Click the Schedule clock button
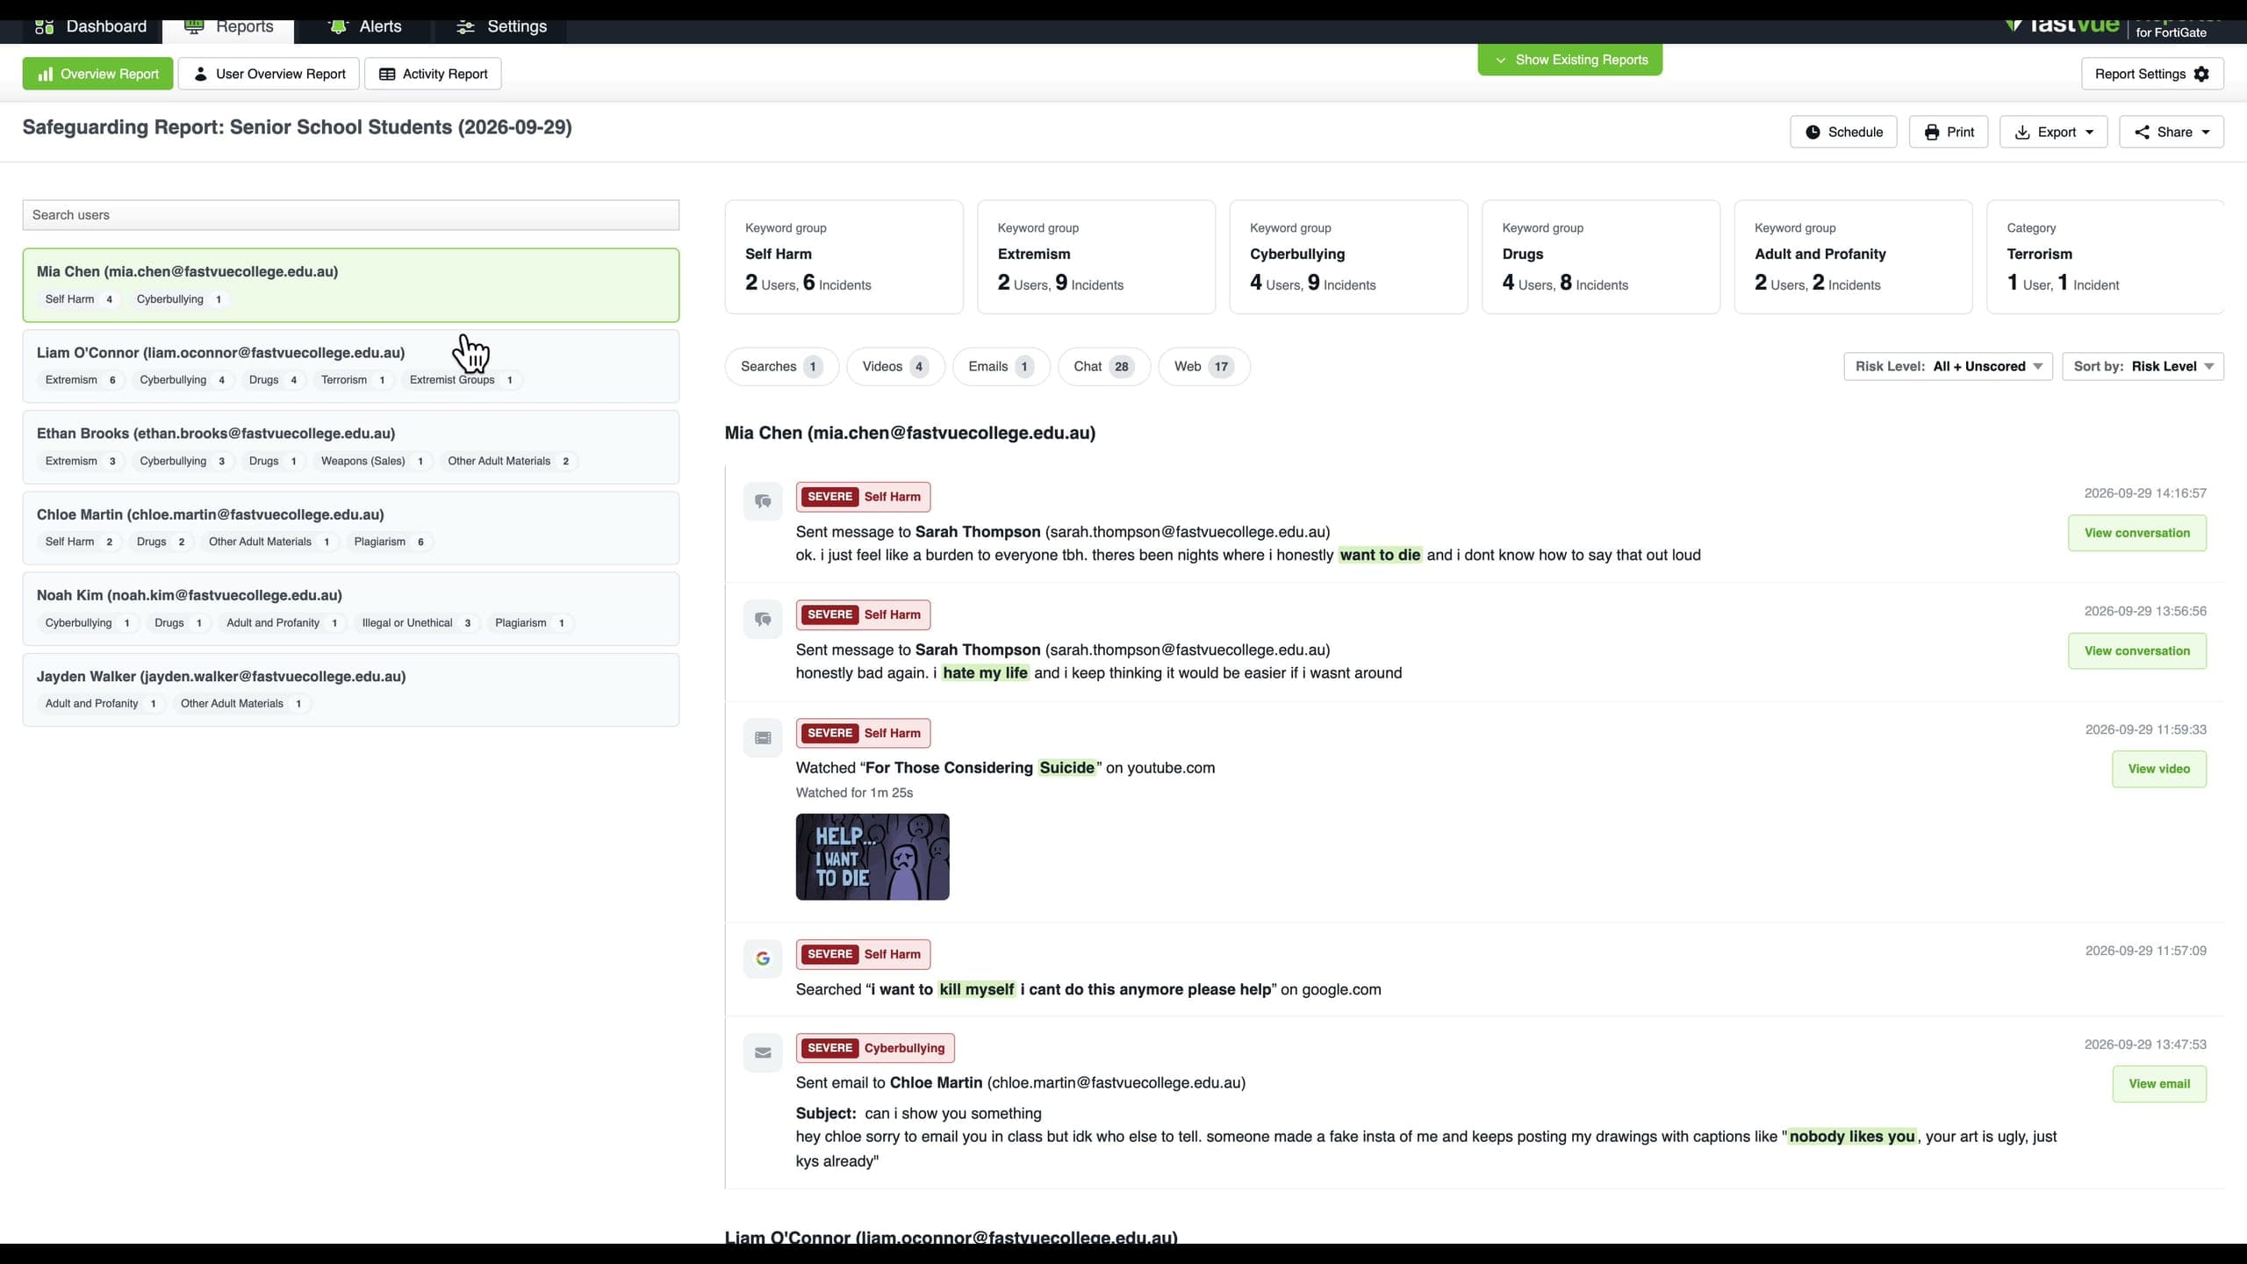Image resolution: width=2247 pixels, height=1264 pixels. [x=1843, y=132]
